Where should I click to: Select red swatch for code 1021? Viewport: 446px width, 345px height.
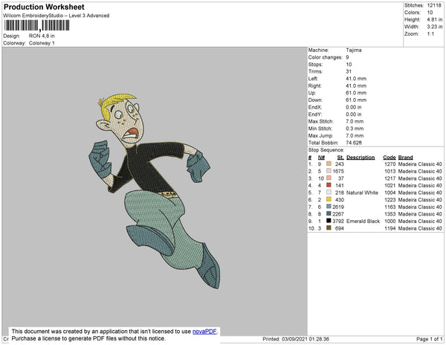point(329,185)
